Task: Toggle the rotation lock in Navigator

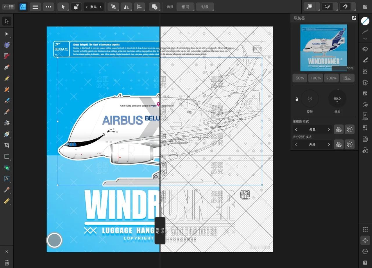Action: click(x=297, y=99)
